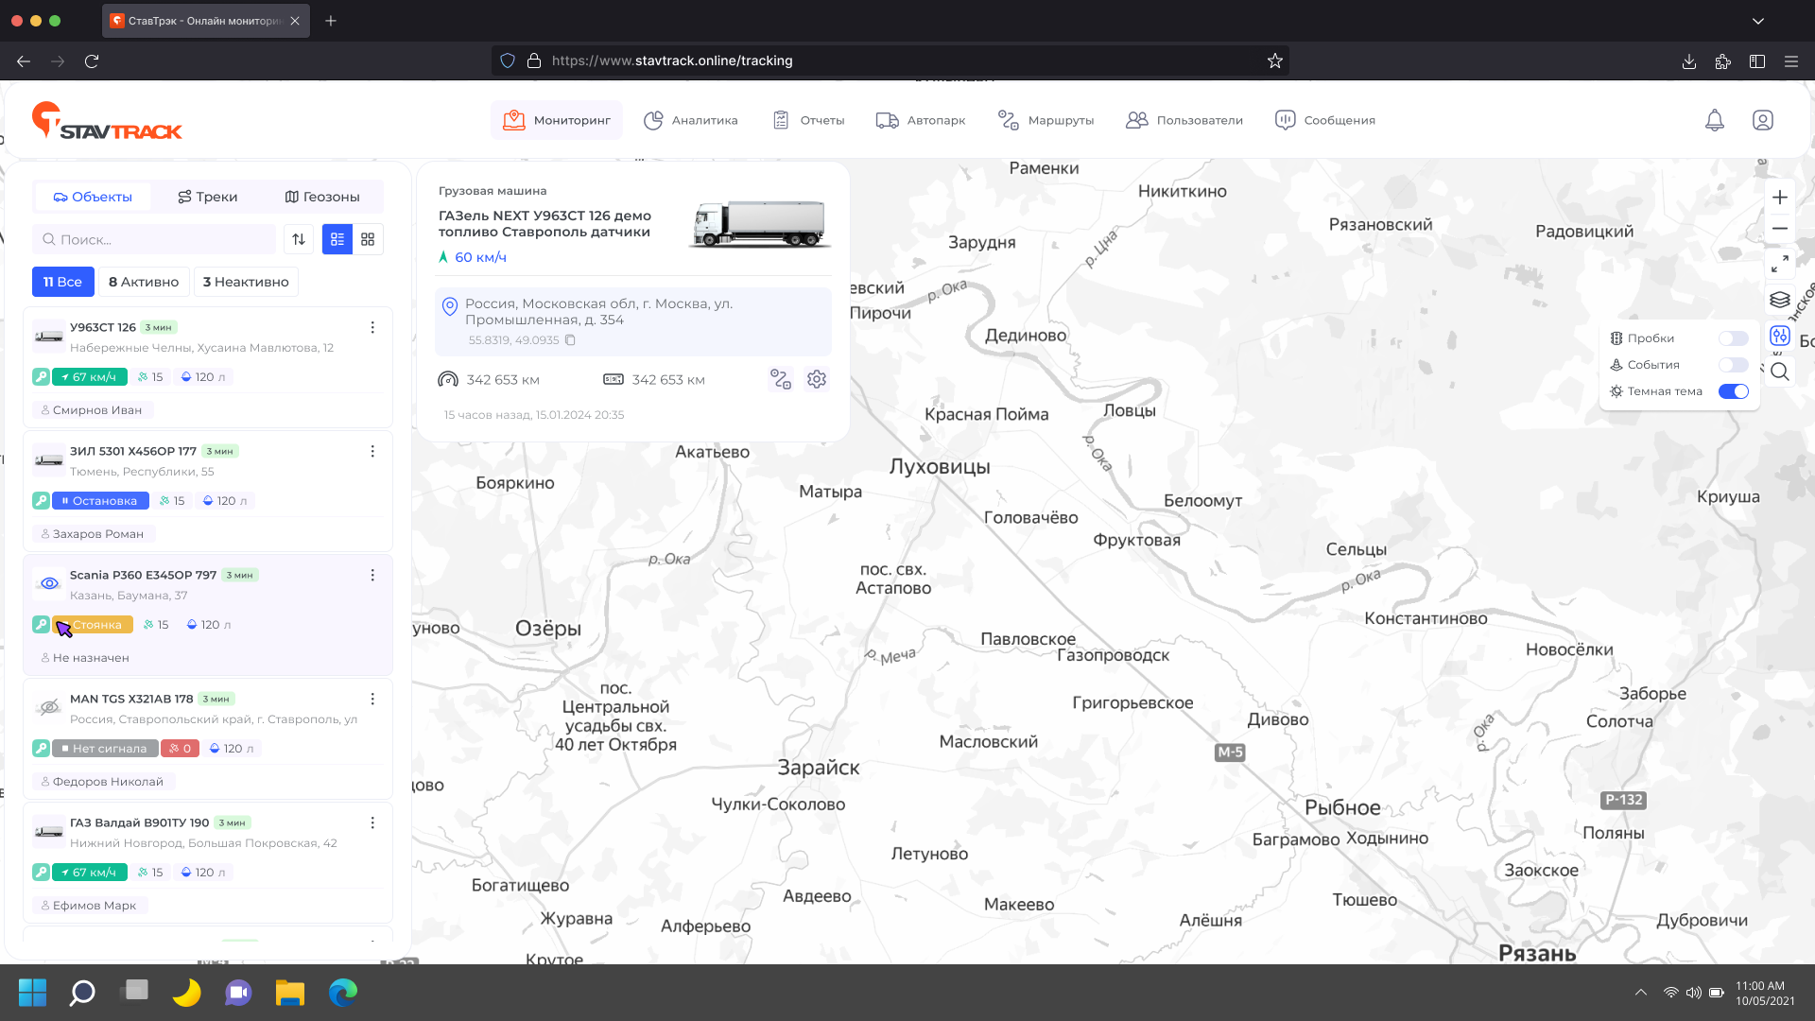
Task: Click the location pin icon in address box
Action: pyautogui.click(x=450, y=306)
